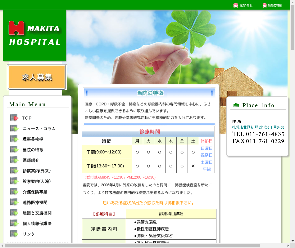Open the 求人募集 recruitment banner
This screenshot has height=248, width=295.
point(37,77)
